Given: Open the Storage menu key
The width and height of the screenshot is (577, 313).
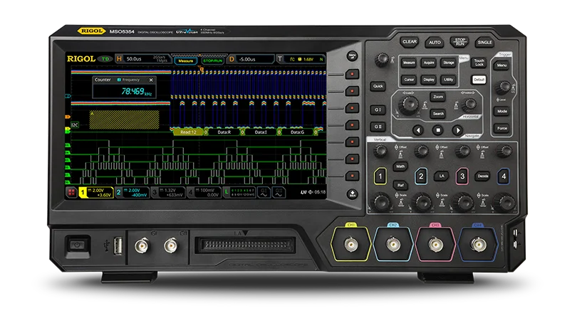Looking at the screenshot, I should point(449,63).
